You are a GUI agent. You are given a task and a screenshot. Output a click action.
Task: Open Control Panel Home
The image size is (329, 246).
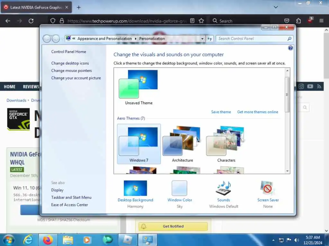tap(69, 52)
